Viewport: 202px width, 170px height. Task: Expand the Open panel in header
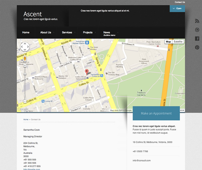click(x=177, y=9)
